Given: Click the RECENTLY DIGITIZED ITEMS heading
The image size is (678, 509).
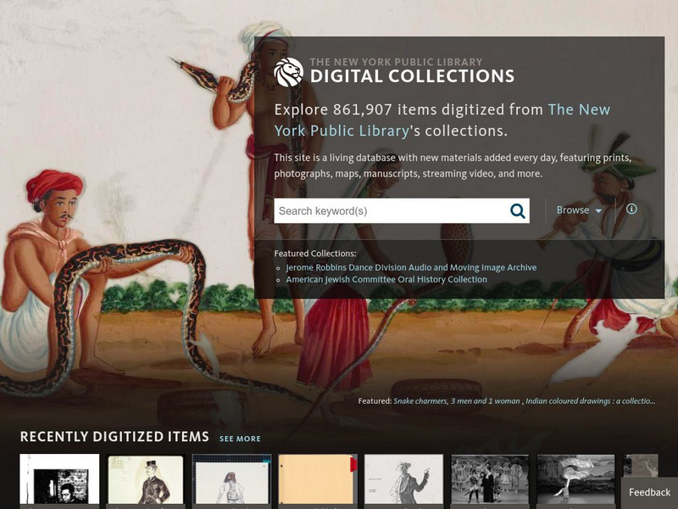Looking at the screenshot, I should tap(114, 437).
